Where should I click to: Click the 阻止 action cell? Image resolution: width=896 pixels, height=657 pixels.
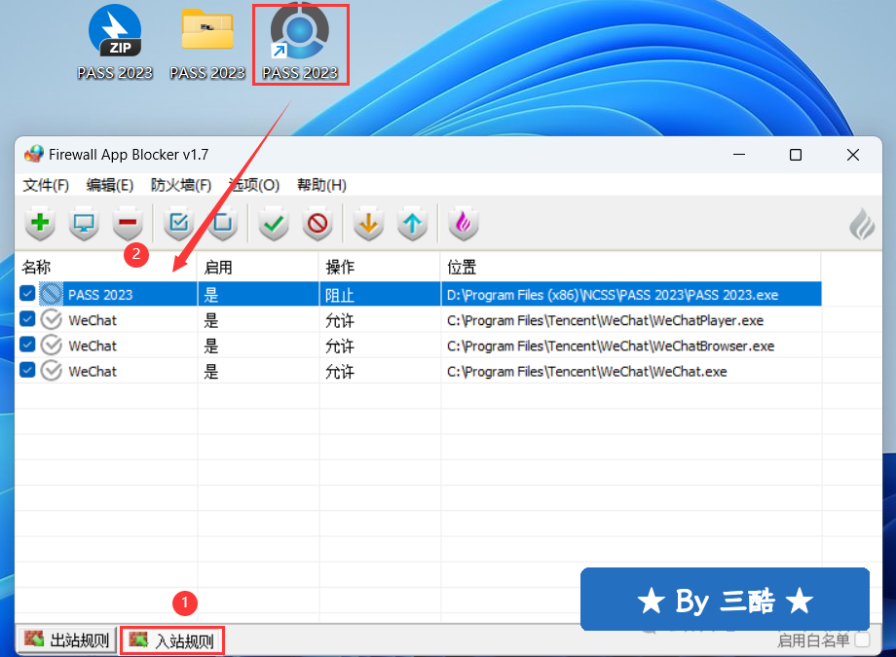[380, 294]
